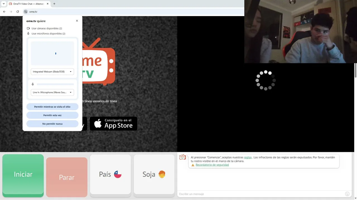Click the webcam overlay video thumbnail

point(301,31)
